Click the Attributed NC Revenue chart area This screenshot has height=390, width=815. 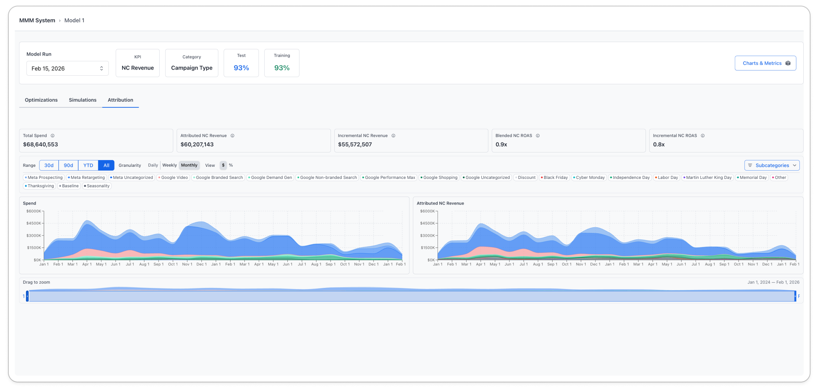tap(617, 236)
